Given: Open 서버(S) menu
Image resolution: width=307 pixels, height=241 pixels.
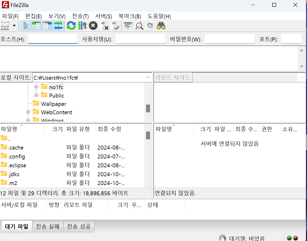Looking at the screenshot, I should click(x=103, y=16).
